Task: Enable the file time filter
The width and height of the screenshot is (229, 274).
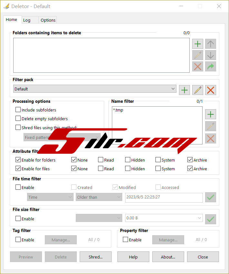Action: point(18,187)
